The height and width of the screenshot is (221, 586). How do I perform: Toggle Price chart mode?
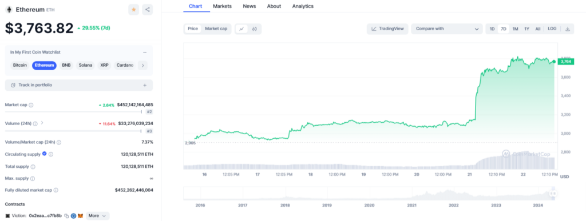point(193,29)
